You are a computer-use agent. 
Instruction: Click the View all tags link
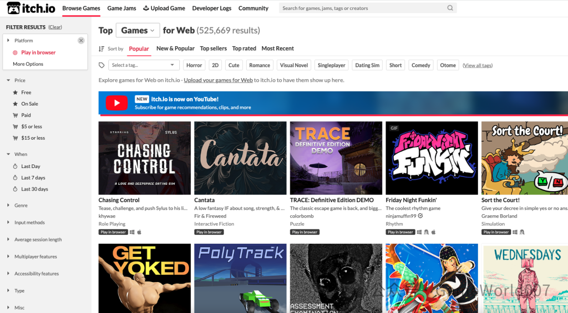click(x=478, y=66)
